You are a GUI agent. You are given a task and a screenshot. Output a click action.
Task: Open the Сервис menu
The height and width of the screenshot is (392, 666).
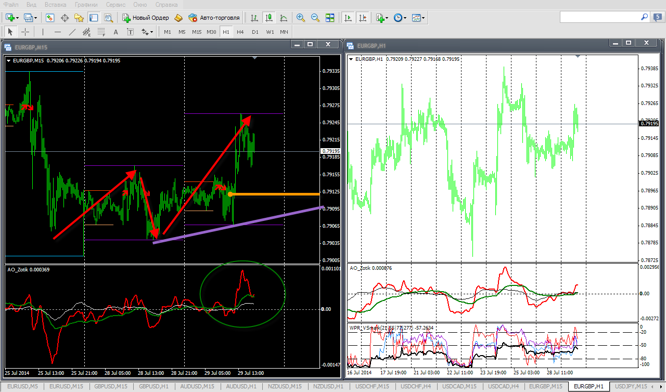(115, 5)
